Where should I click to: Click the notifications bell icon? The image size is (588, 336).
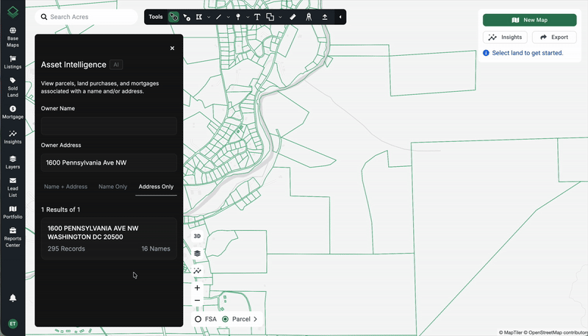pos(12,298)
